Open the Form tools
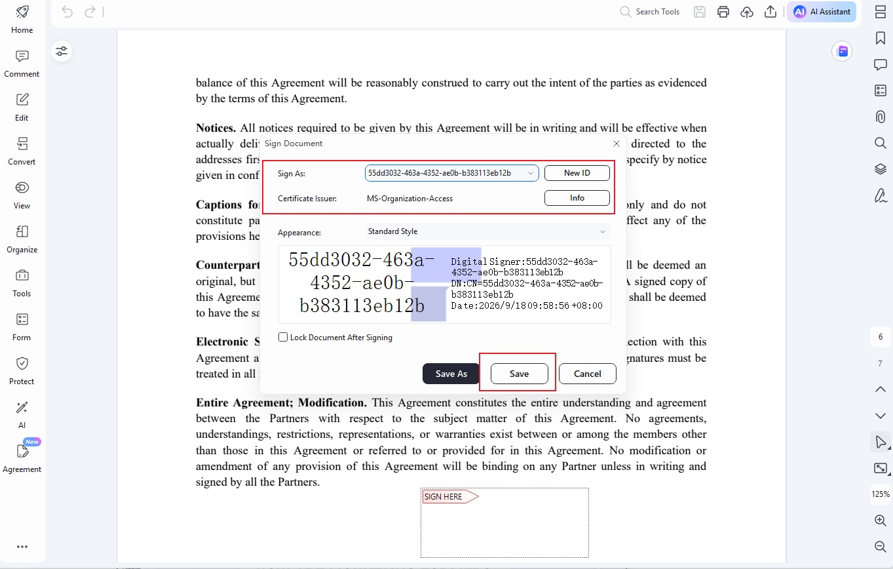Screen dimensions: 893x569 pyautogui.click(x=22, y=327)
